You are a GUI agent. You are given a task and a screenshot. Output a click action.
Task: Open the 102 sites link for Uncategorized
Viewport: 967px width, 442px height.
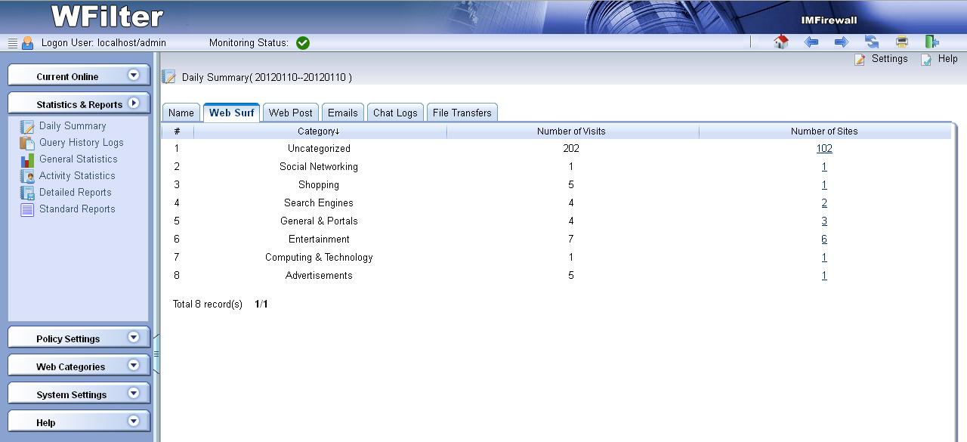(824, 149)
